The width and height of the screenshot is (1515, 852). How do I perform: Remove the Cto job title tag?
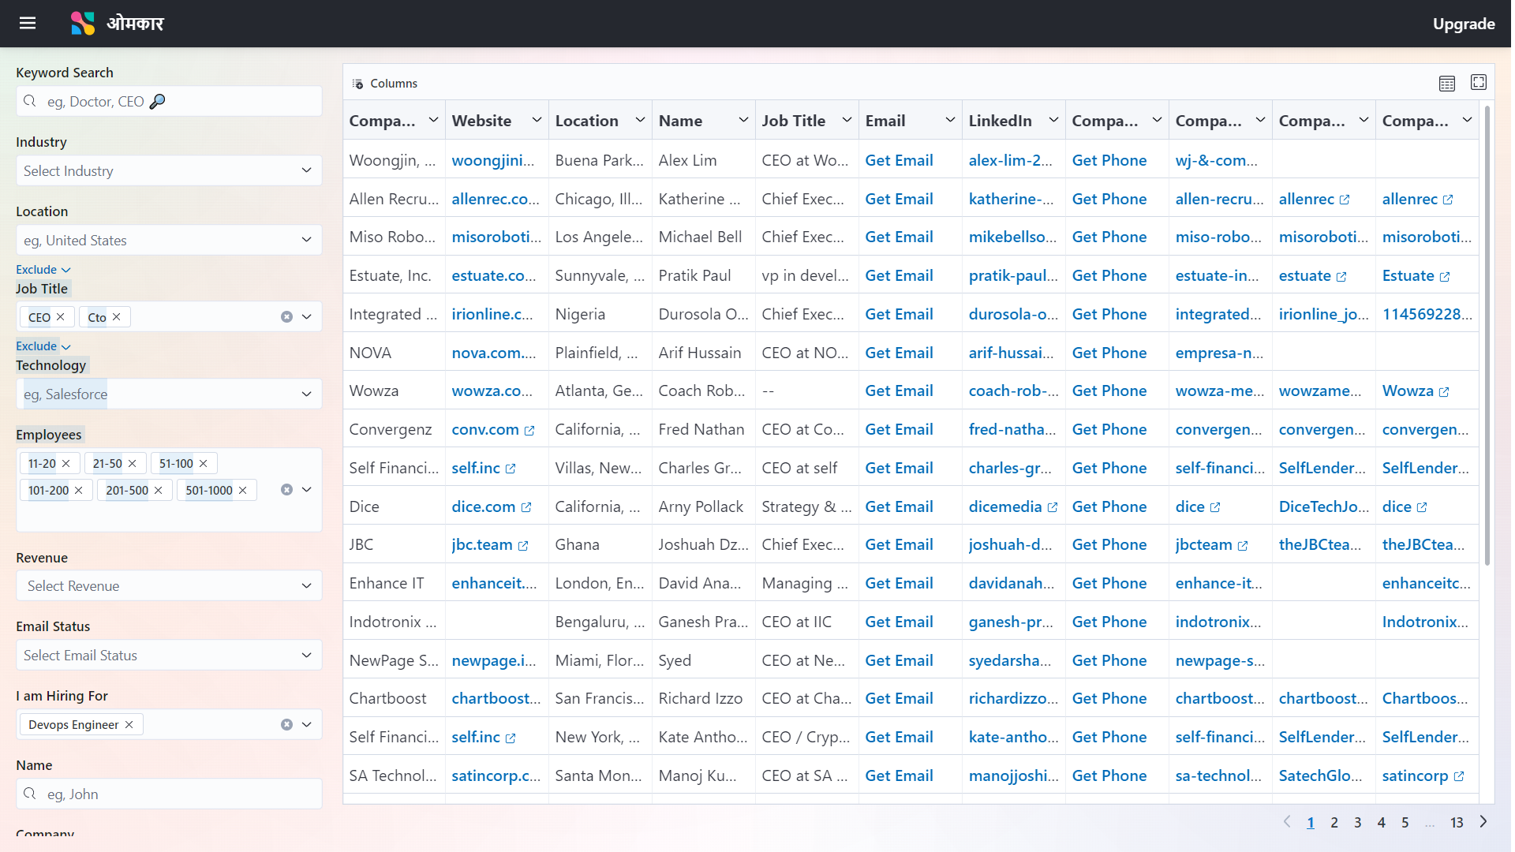click(117, 317)
